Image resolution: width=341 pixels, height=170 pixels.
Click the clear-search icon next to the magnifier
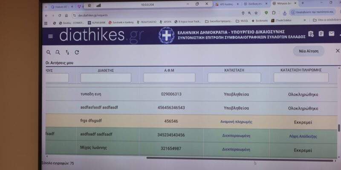[x=58, y=52]
